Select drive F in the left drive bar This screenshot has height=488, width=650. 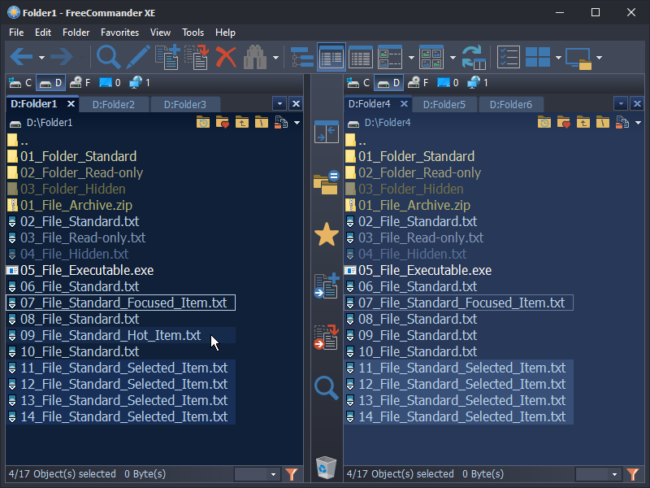pyautogui.click(x=80, y=82)
